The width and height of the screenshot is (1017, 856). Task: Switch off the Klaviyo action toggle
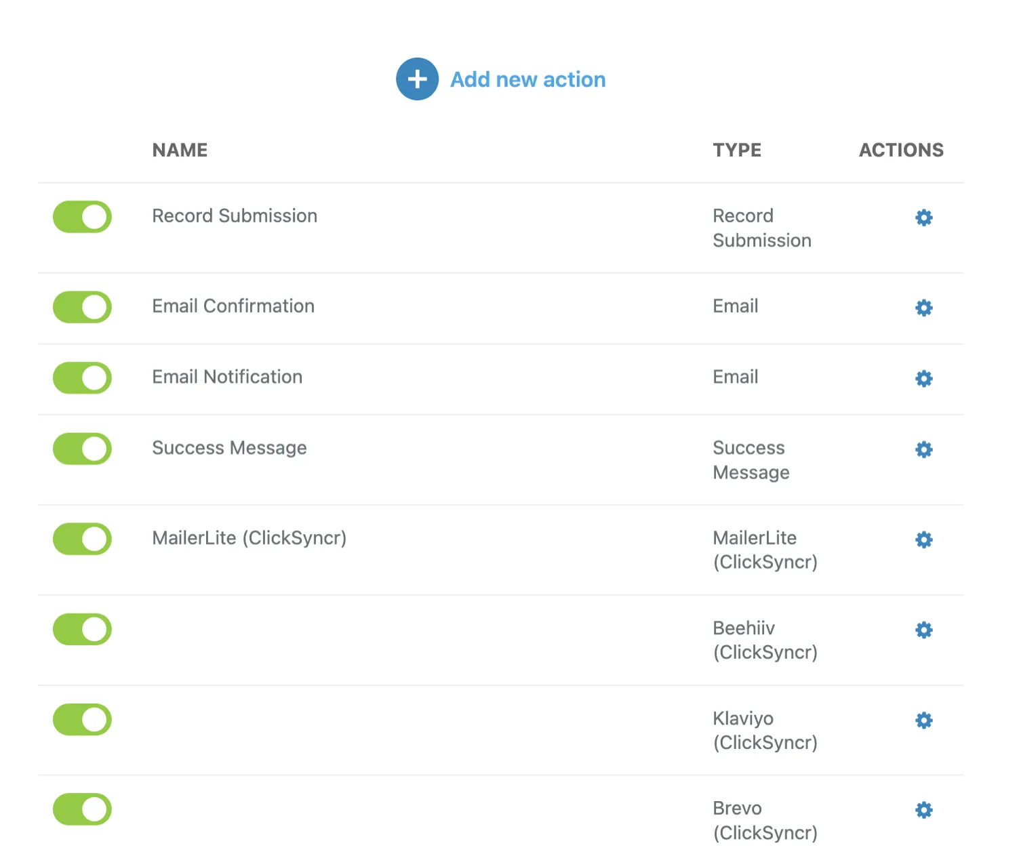(82, 719)
